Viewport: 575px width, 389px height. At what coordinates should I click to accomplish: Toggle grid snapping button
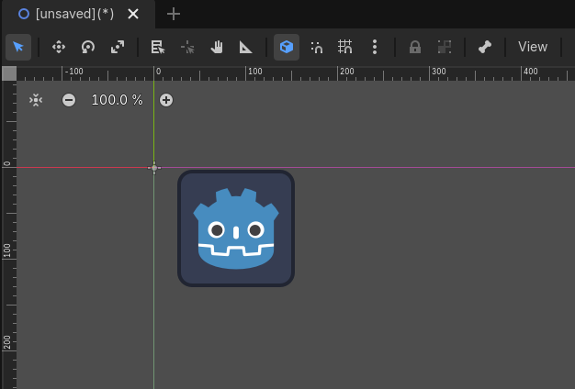(345, 48)
